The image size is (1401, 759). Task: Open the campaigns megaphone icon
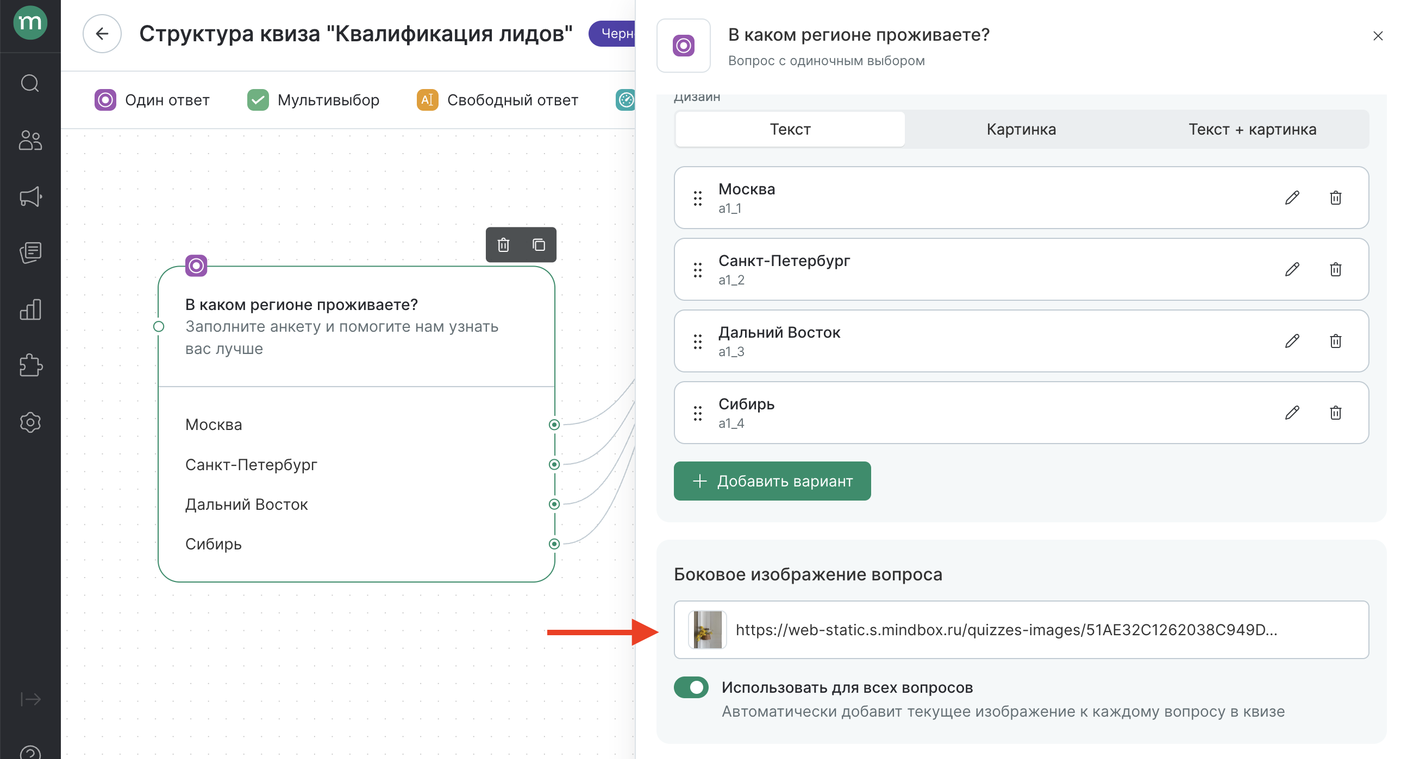(30, 197)
